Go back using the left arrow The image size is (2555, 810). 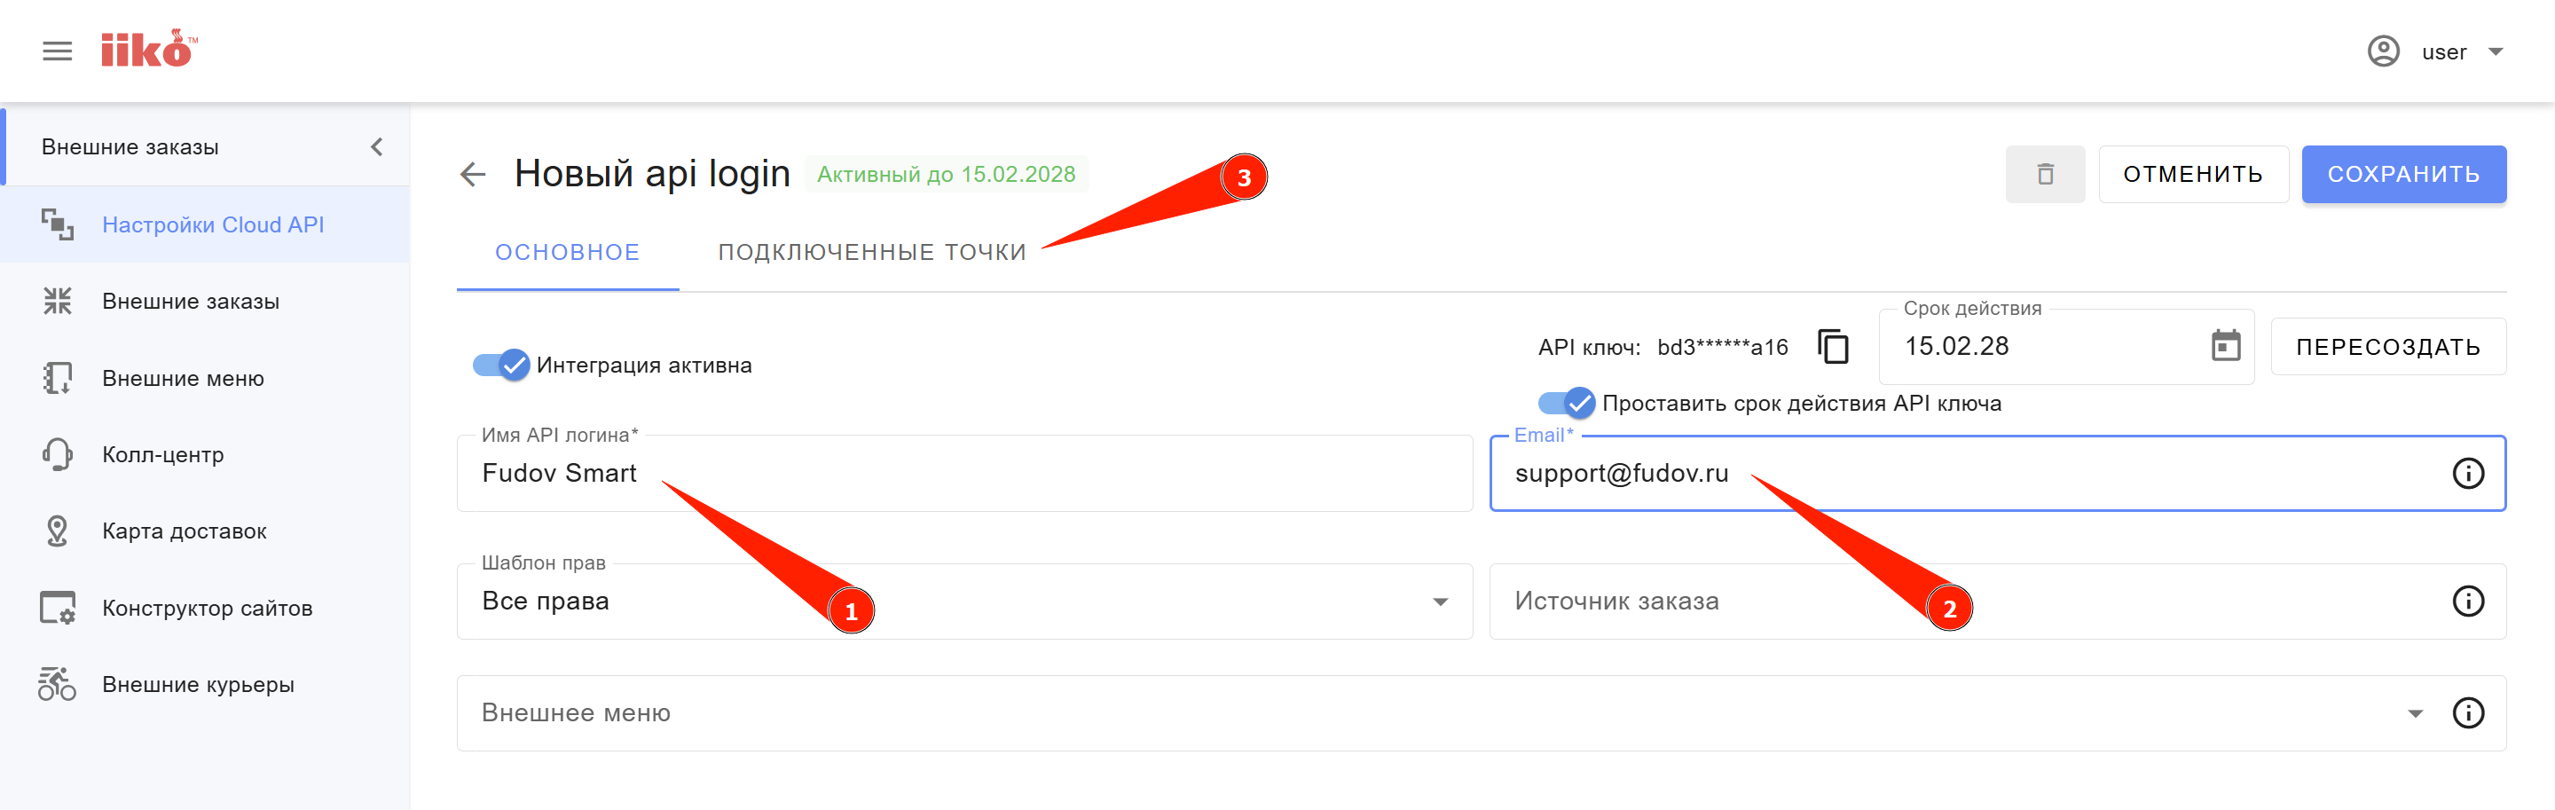[x=473, y=175]
